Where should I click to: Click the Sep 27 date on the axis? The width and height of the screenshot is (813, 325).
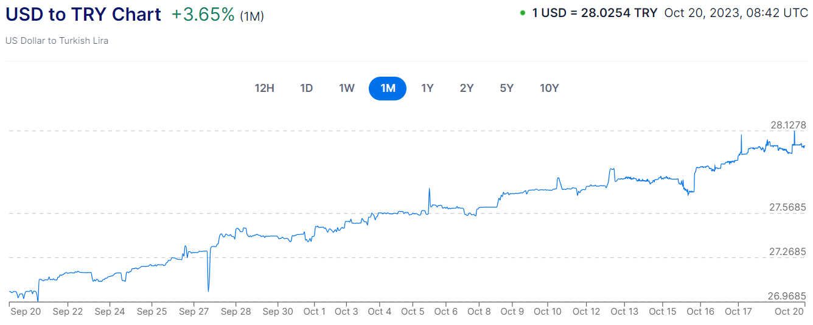point(194,312)
